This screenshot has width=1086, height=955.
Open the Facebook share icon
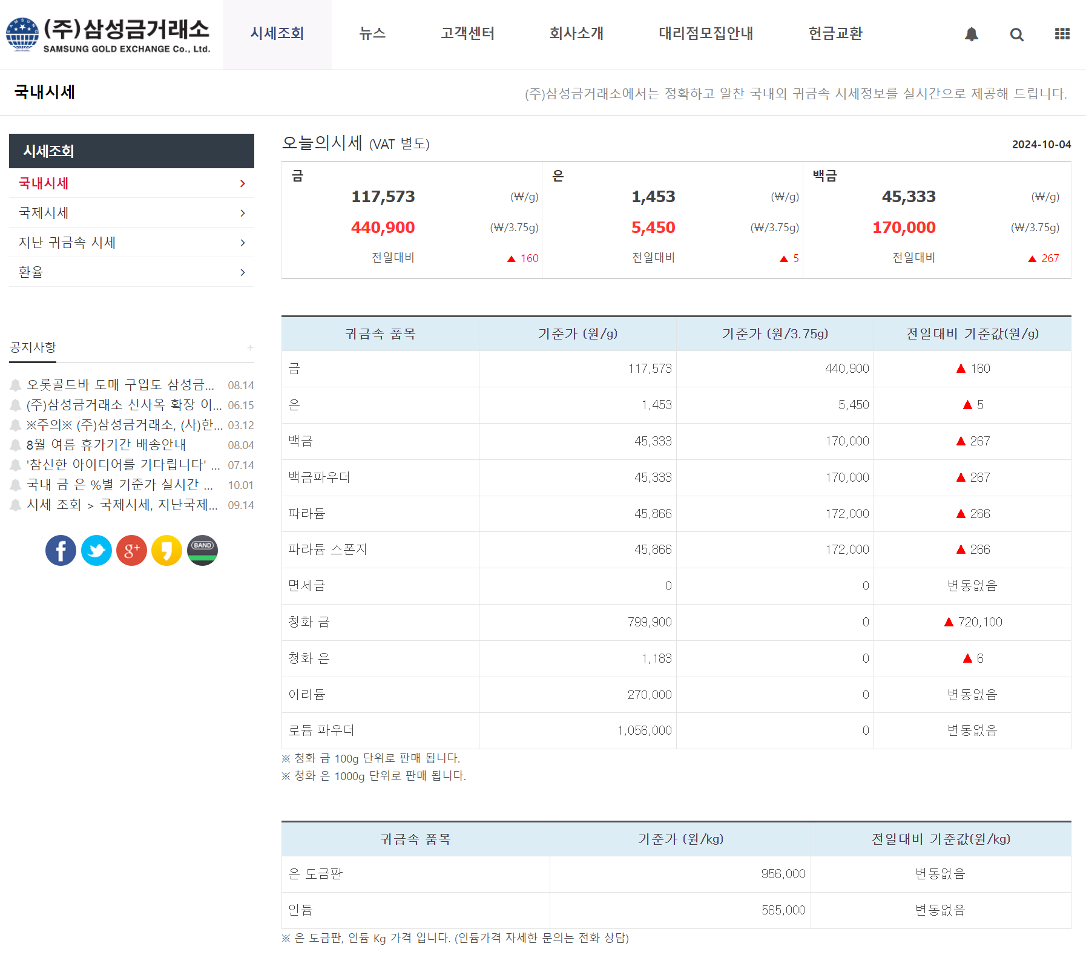[x=61, y=550]
